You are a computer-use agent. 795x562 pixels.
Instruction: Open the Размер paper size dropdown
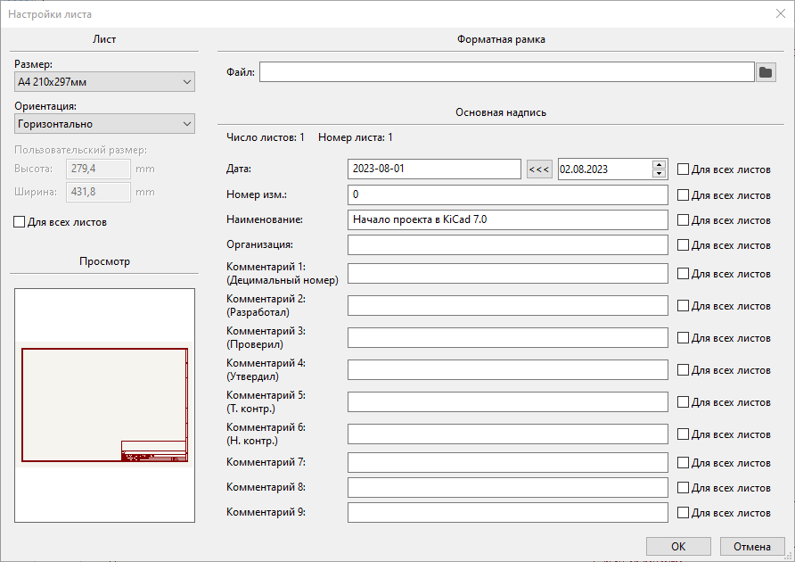point(105,82)
